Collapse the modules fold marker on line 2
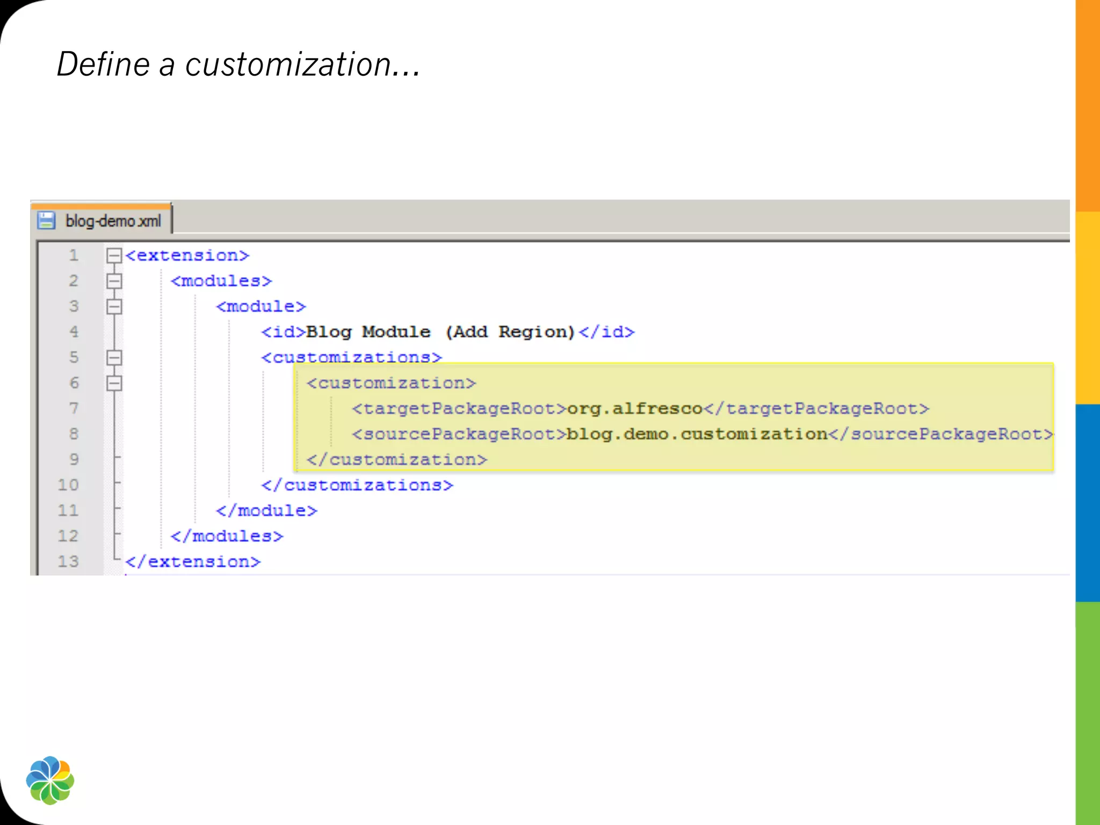Viewport: 1100px width, 825px height. pyautogui.click(x=114, y=281)
